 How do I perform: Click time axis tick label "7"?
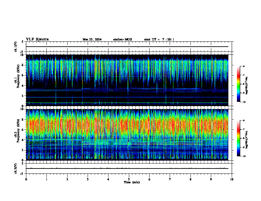(x=170, y=179)
